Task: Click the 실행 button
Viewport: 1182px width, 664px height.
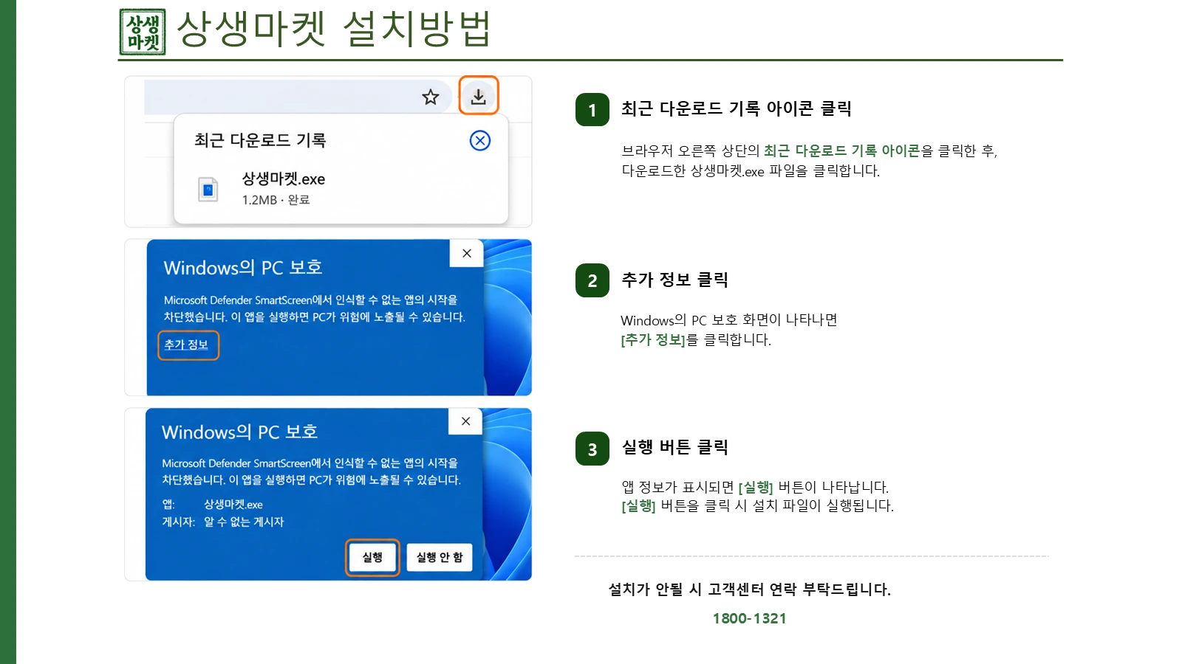Action: point(372,557)
